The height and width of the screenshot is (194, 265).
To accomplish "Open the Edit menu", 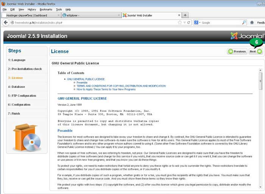I will tap(12, 9).
